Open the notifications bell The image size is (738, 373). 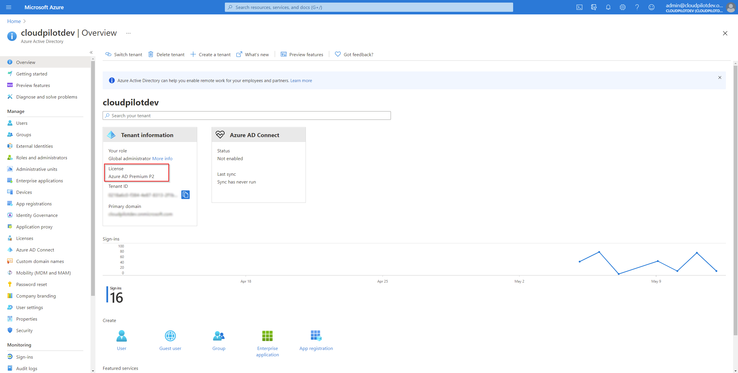click(608, 7)
